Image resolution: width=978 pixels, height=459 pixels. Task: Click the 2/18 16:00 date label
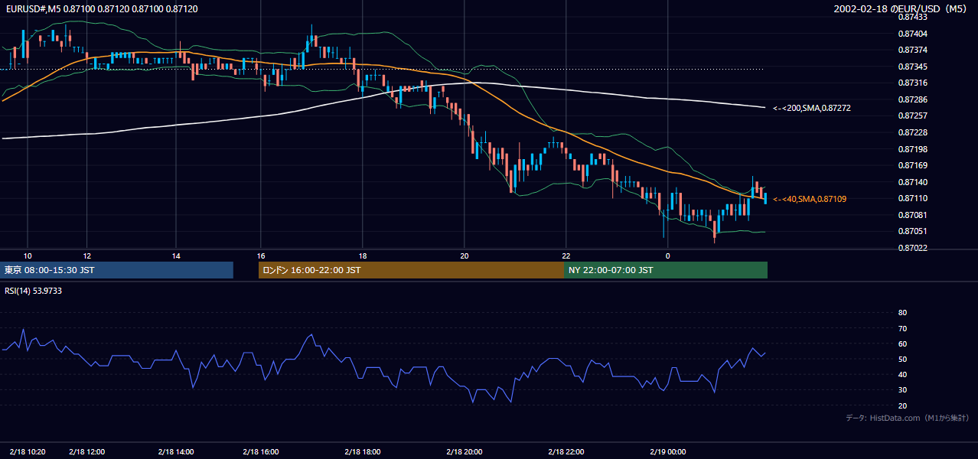click(261, 451)
